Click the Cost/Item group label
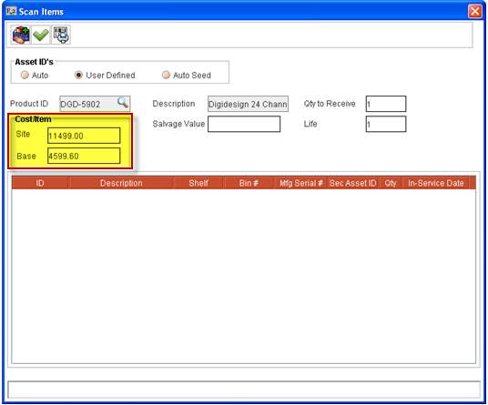This screenshot has height=405, width=488. (x=33, y=119)
